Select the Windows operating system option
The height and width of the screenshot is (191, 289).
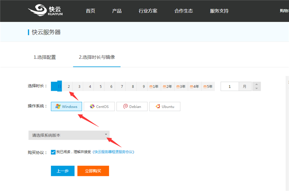66,106
